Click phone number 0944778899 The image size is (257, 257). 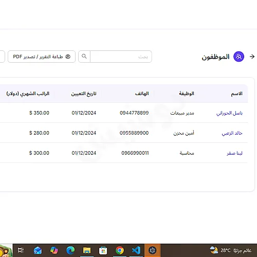point(134,113)
